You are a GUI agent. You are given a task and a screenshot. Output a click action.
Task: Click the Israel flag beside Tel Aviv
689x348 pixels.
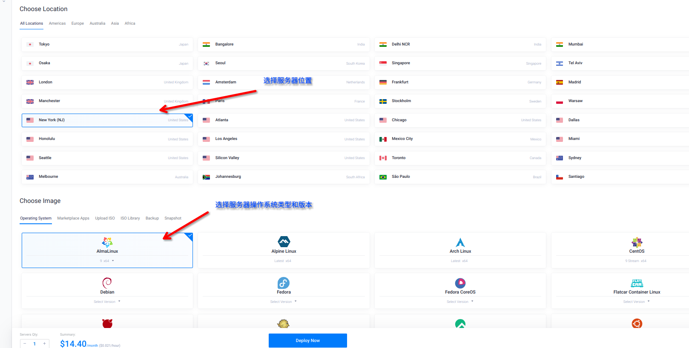pos(560,63)
